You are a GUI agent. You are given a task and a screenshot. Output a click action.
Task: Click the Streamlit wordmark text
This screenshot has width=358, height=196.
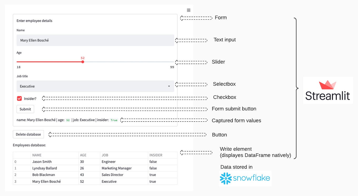(328, 96)
